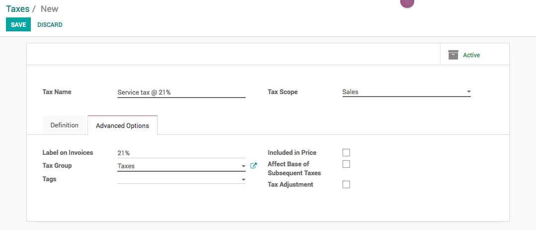
Task: Check the Tax Adjustment box
Action: (x=347, y=185)
